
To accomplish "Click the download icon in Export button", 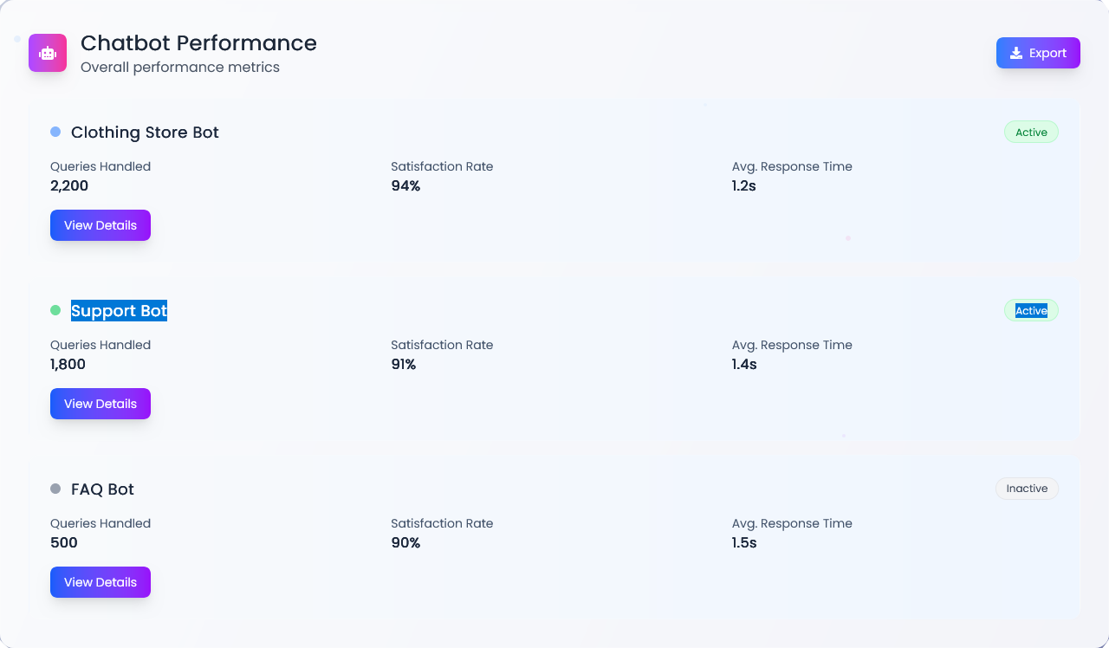I will click(x=1016, y=53).
